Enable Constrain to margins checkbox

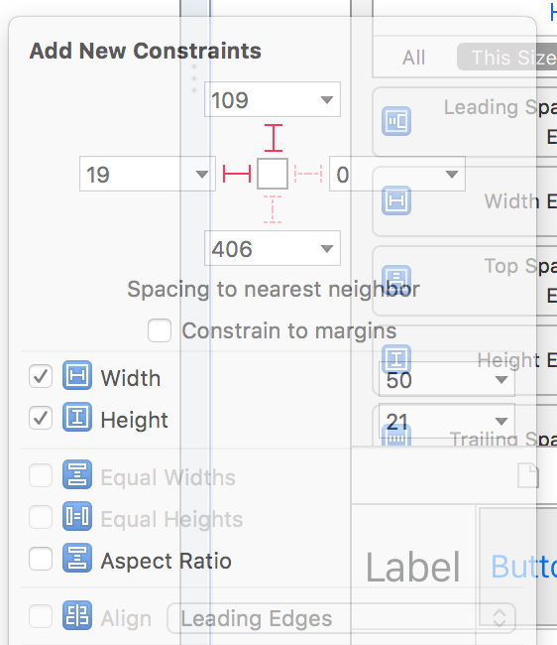pos(160,330)
